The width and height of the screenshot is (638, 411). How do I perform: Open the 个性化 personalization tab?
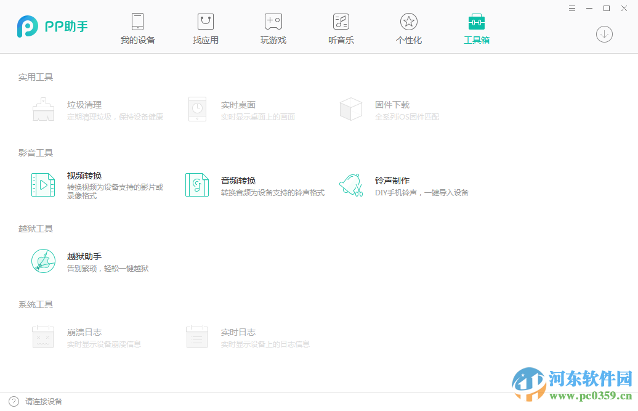[408, 28]
